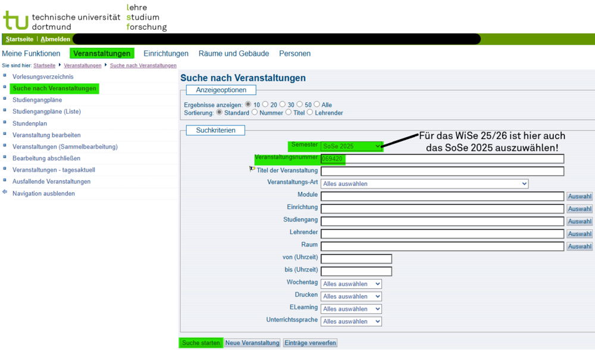Open Stundenplan in sidebar
The height and width of the screenshot is (350, 595).
click(x=30, y=124)
